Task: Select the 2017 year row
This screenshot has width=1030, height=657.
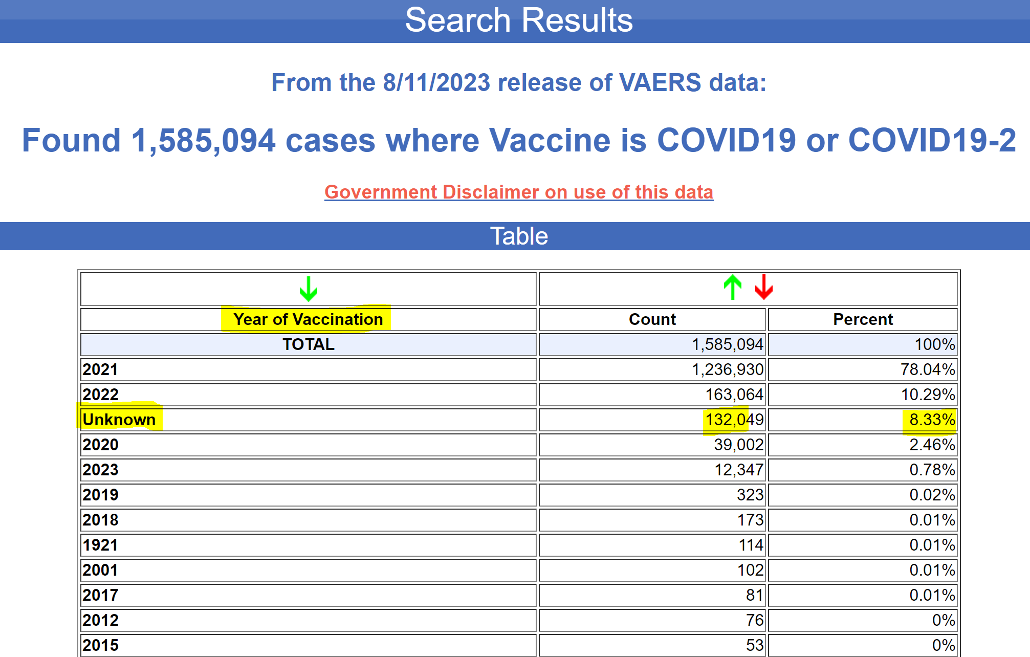Action: point(309,595)
